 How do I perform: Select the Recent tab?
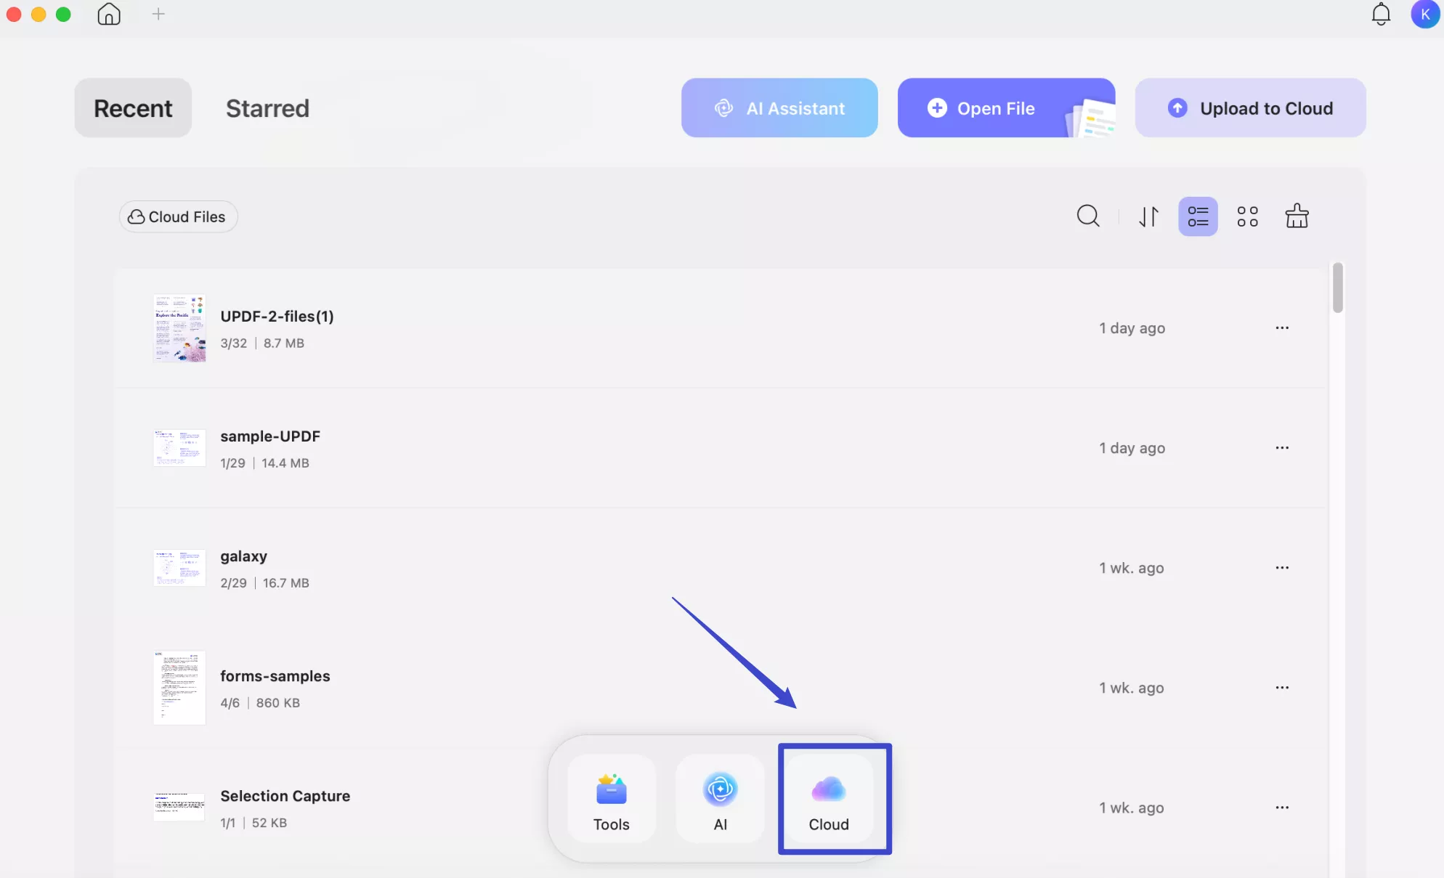point(133,108)
